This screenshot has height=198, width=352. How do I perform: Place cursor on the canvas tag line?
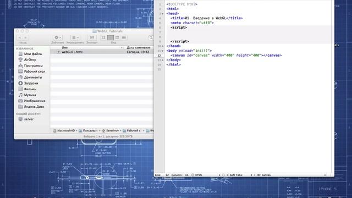(x=226, y=55)
